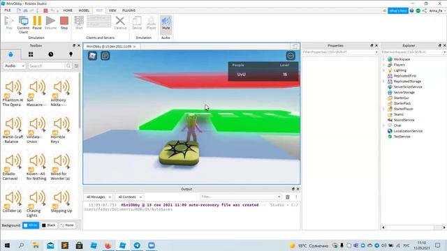Select Toolbox Marketplace tab
The image size is (447, 251).
pos(10,54)
